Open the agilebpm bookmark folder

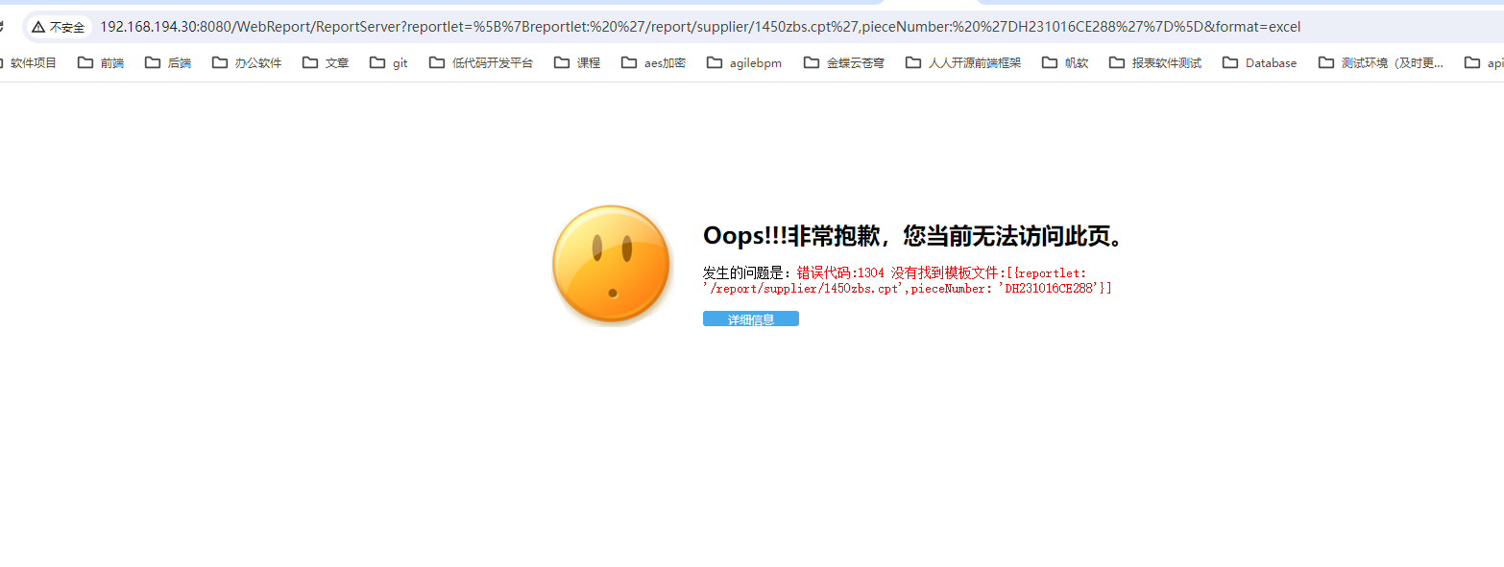744,63
